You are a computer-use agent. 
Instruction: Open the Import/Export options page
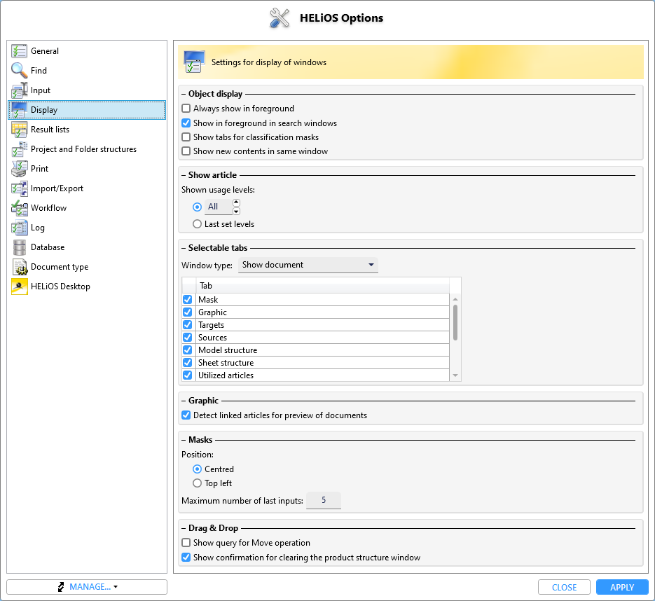(87, 188)
